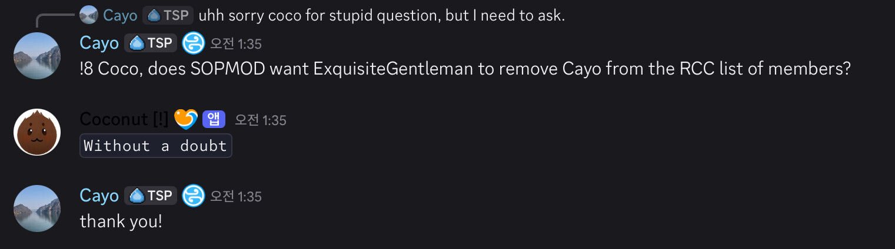Click Cayo's username above the SOPMOD question
Screen dimensions: 895x249
click(99, 43)
